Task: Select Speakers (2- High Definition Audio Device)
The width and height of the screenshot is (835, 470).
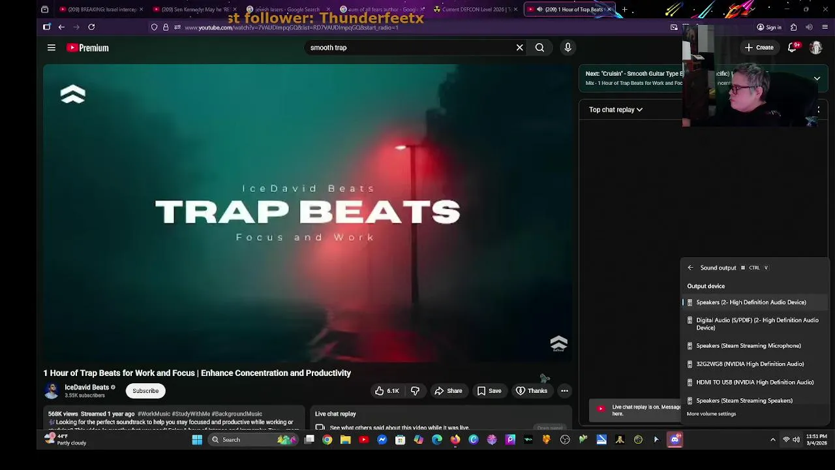Action: pos(755,302)
